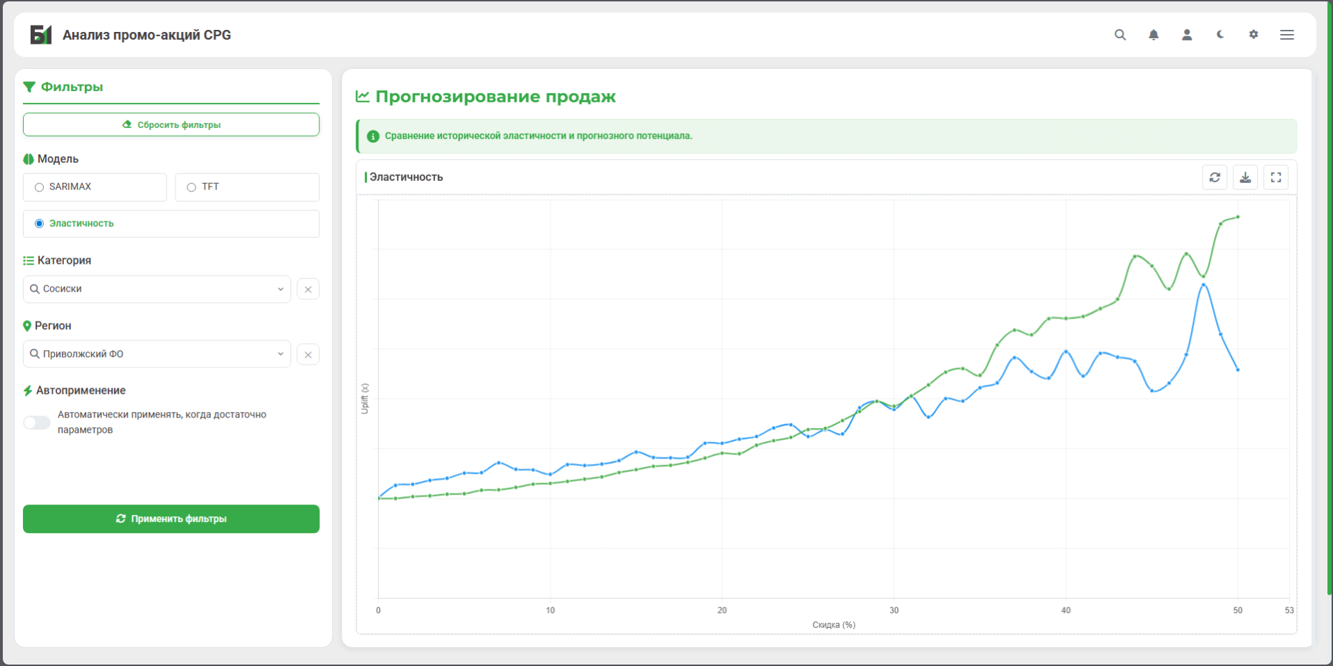Toggle the Автоприменение switch
Screen dimensions: 1333x666
[37, 422]
